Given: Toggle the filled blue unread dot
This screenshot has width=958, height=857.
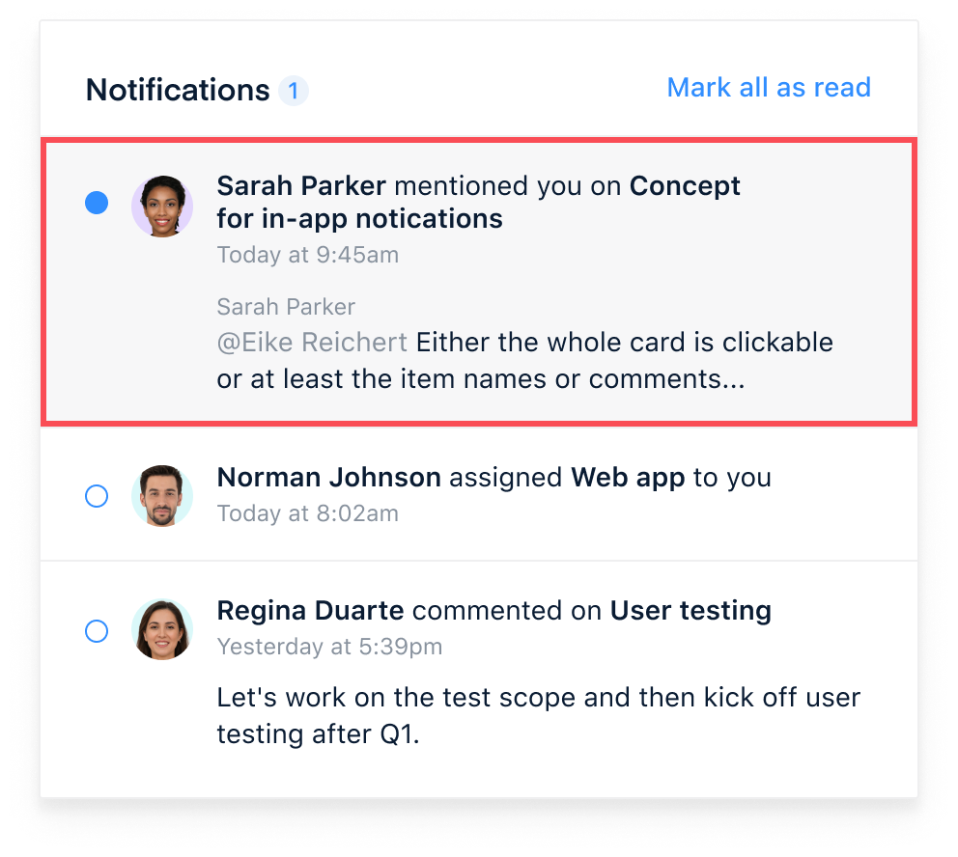Looking at the screenshot, I should [97, 203].
